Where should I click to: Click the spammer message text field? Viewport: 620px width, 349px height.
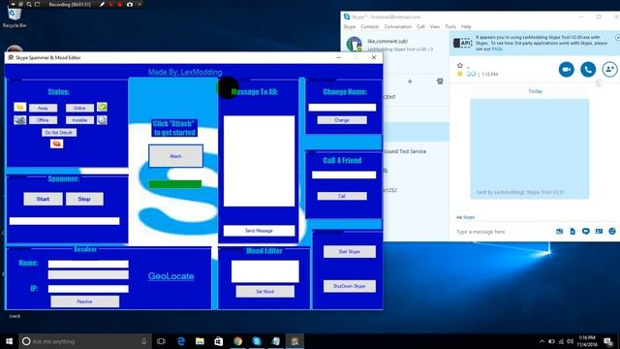[x=65, y=221]
